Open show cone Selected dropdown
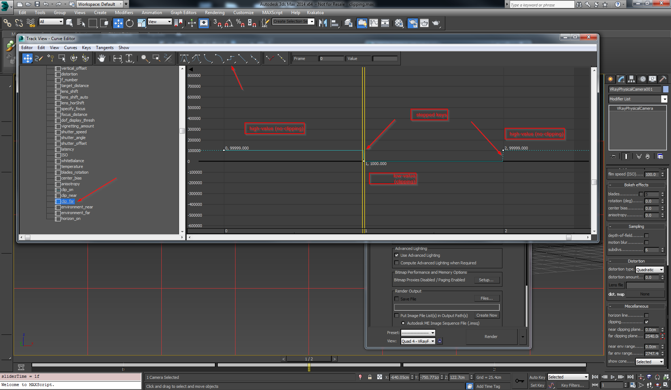This screenshot has height=390, width=671. coord(650,361)
